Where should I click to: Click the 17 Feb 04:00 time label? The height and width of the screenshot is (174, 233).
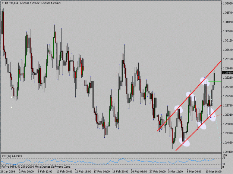[x=102, y=172]
